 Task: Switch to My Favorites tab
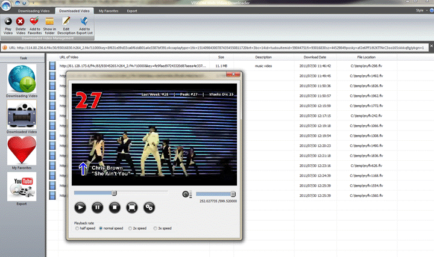tap(108, 11)
